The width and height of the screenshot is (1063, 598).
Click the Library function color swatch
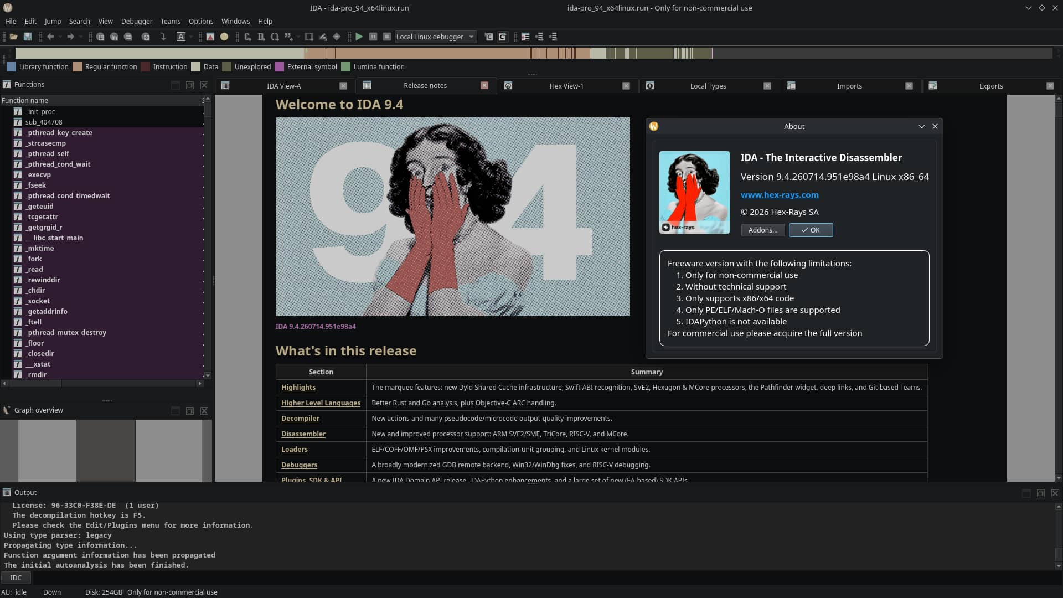(x=11, y=66)
